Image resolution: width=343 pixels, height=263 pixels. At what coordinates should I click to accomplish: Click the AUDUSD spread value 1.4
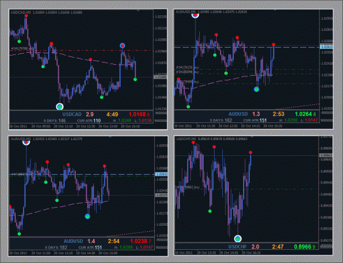point(91,241)
